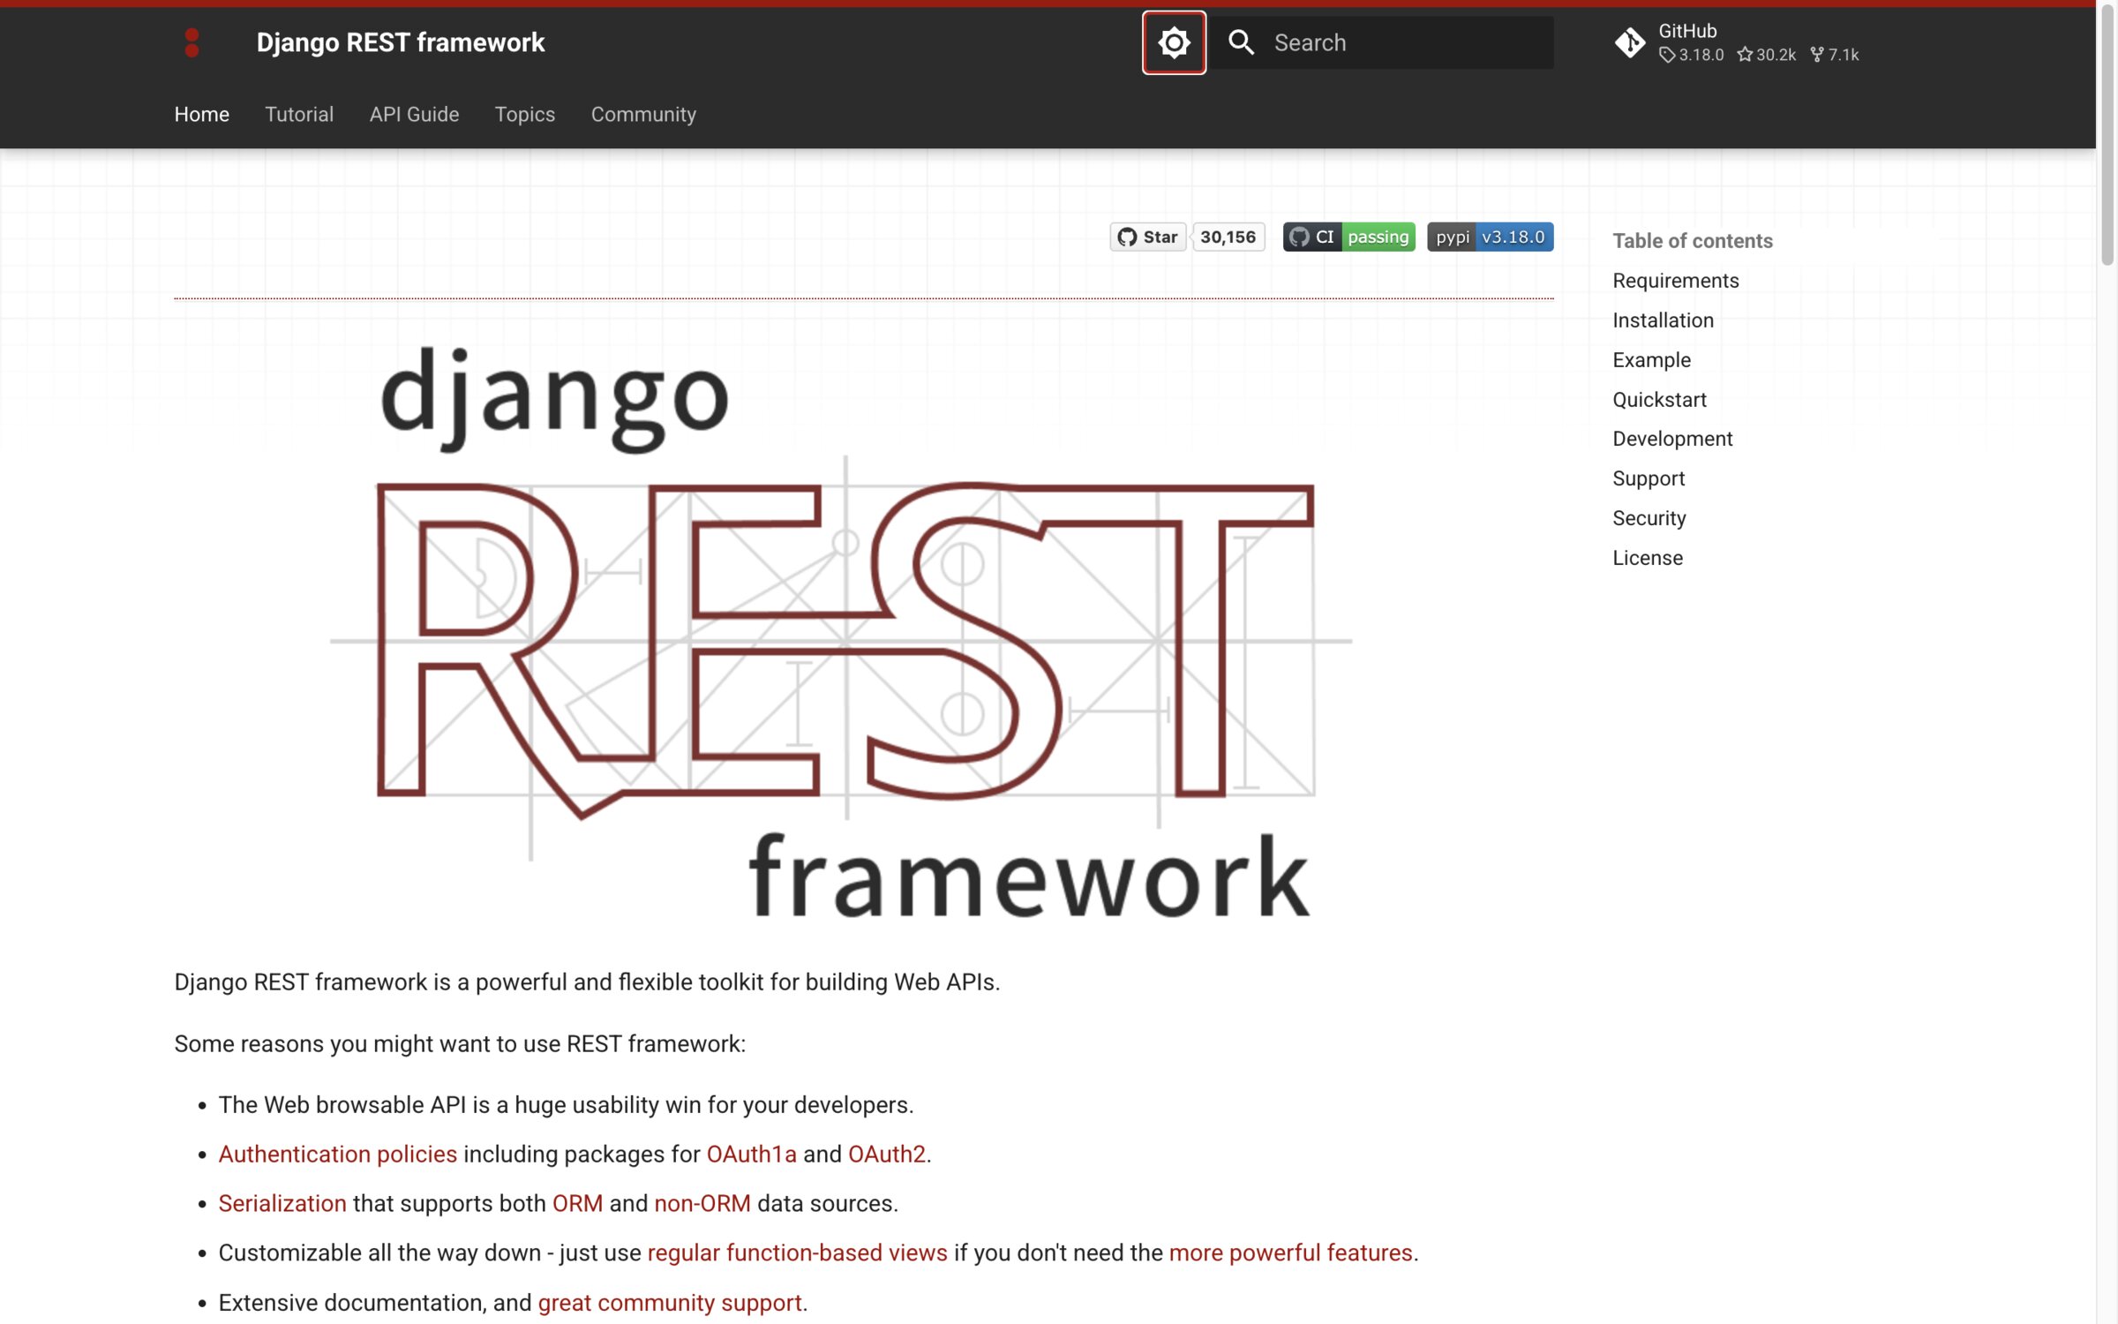Click the 30.2k stars count in the header
Image resolution: width=2118 pixels, height=1324 pixels.
[x=1767, y=55]
